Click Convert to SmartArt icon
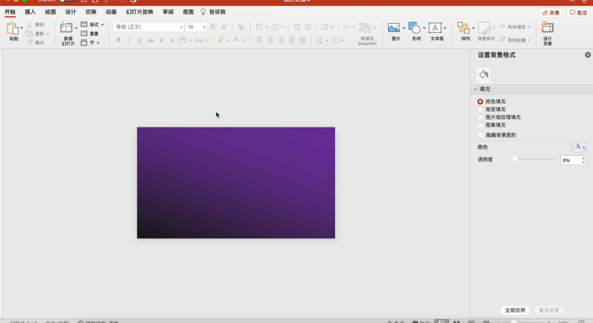 365,28
